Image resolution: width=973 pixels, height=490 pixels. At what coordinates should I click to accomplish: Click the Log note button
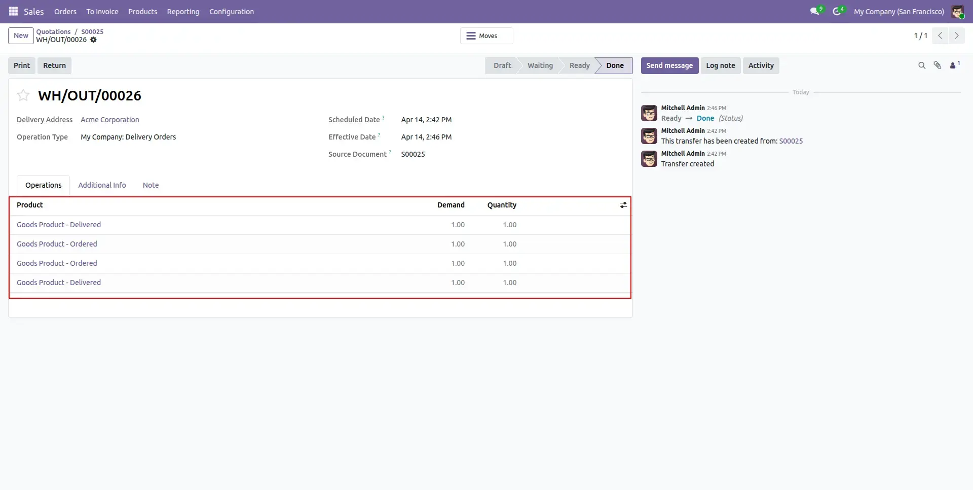coord(720,65)
